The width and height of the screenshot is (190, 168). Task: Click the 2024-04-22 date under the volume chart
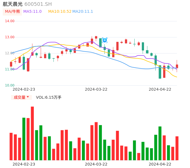click(x=160, y=164)
